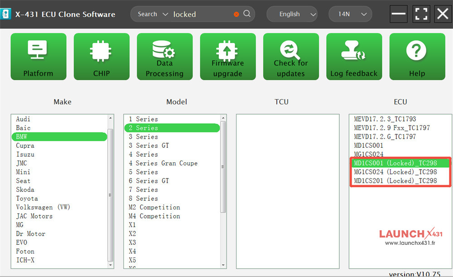The height and width of the screenshot is (277, 453).
Task: Select Skoda make
Action: pyautogui.click(x=59, y=190)
